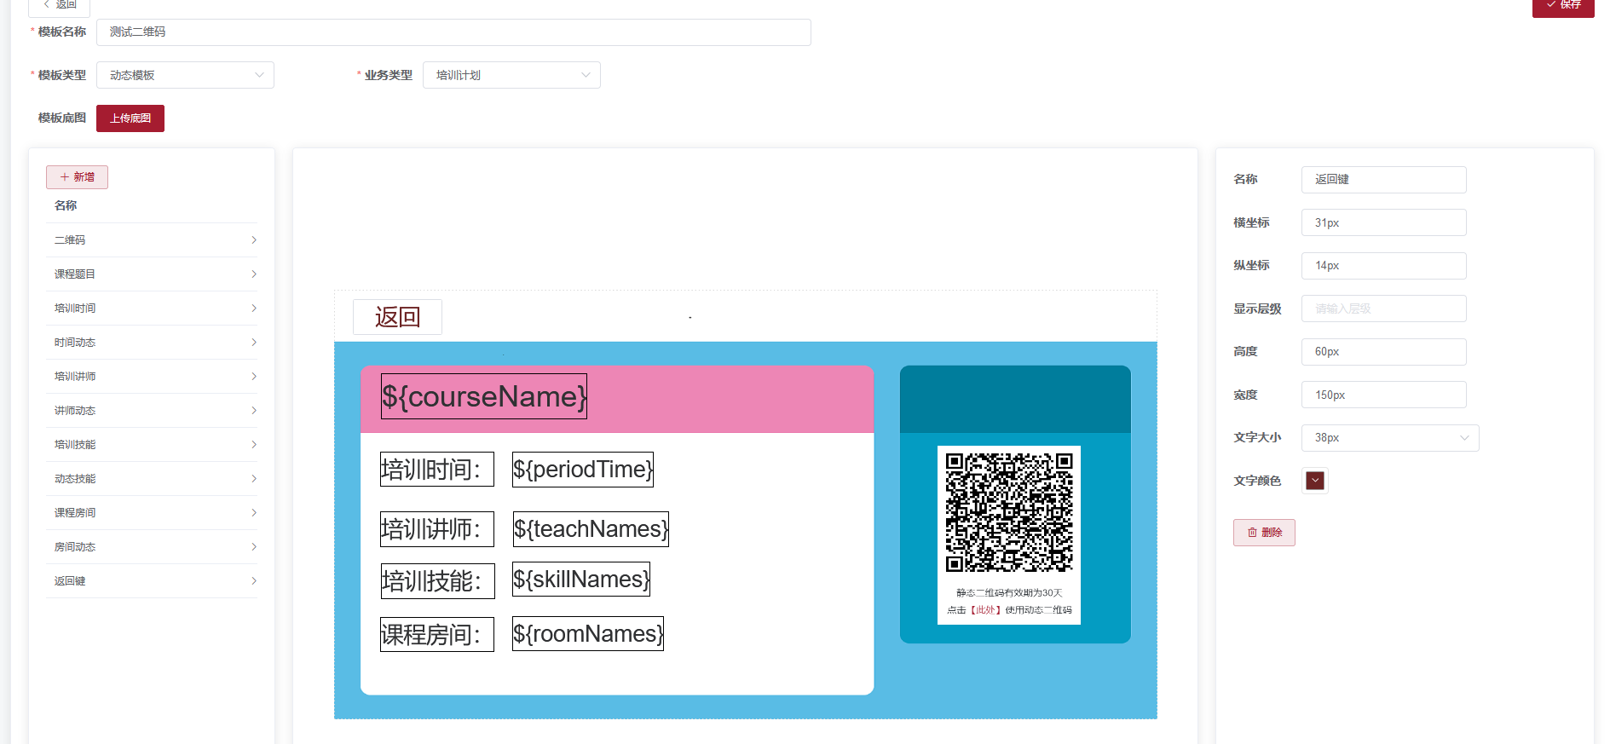Select the 课程题目 list row
The height and width of the screenshot is (744, 1610).
coord(152,274)
